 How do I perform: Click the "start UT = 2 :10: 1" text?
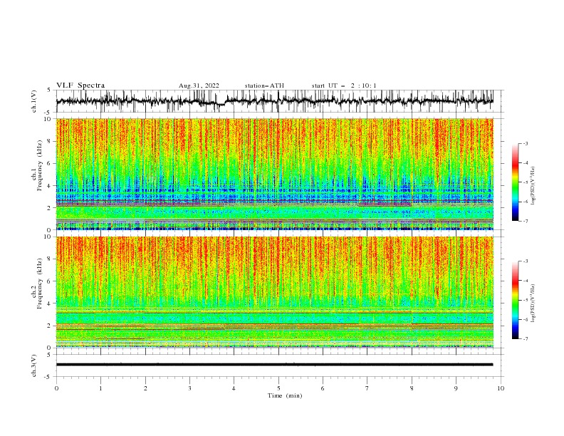(344, 85)
